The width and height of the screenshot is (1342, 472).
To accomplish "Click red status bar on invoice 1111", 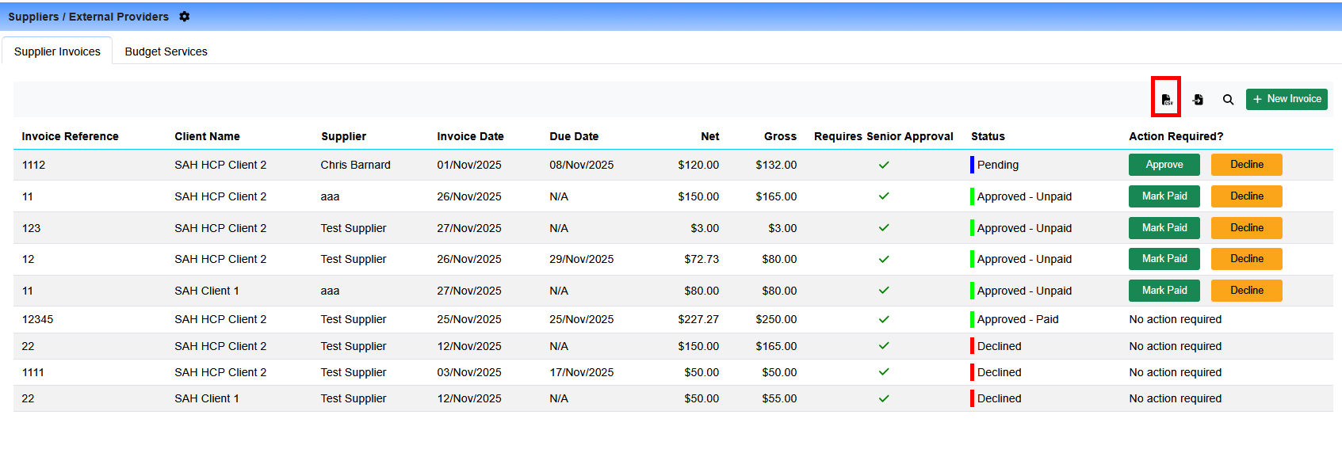I will point(972,372).
